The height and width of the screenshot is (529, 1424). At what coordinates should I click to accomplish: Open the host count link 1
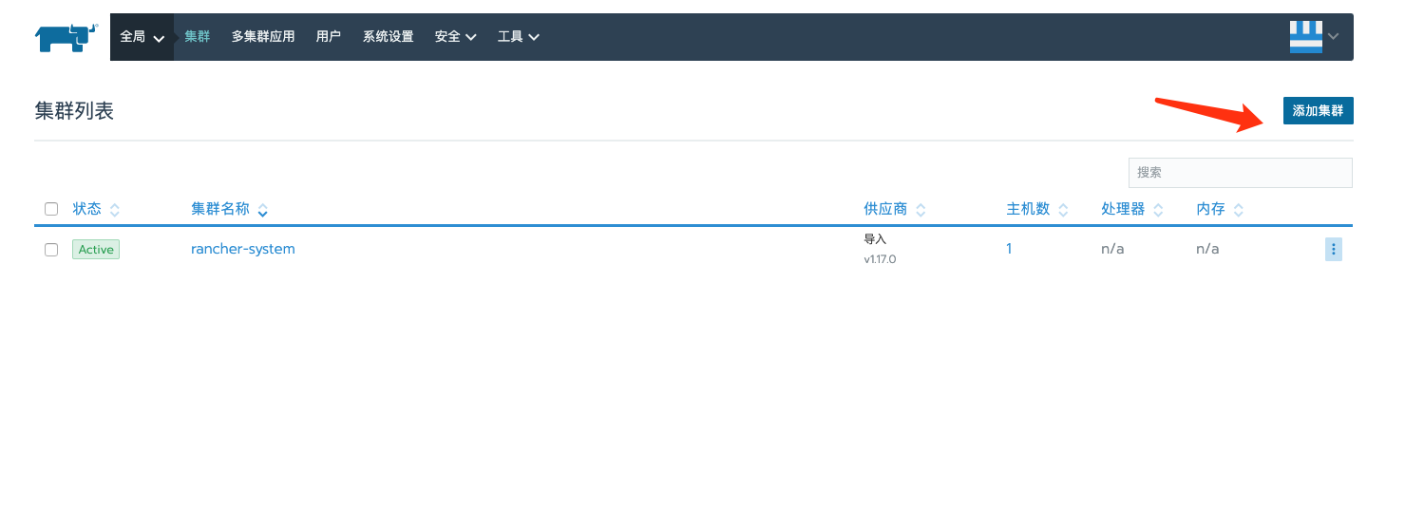[x=1010, y=249]
